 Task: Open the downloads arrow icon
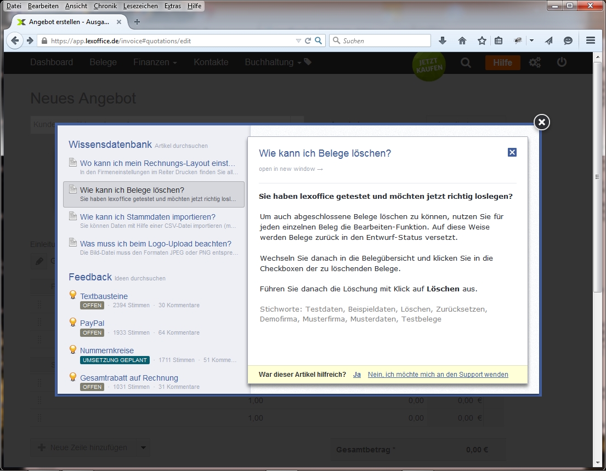click(443, 41)
